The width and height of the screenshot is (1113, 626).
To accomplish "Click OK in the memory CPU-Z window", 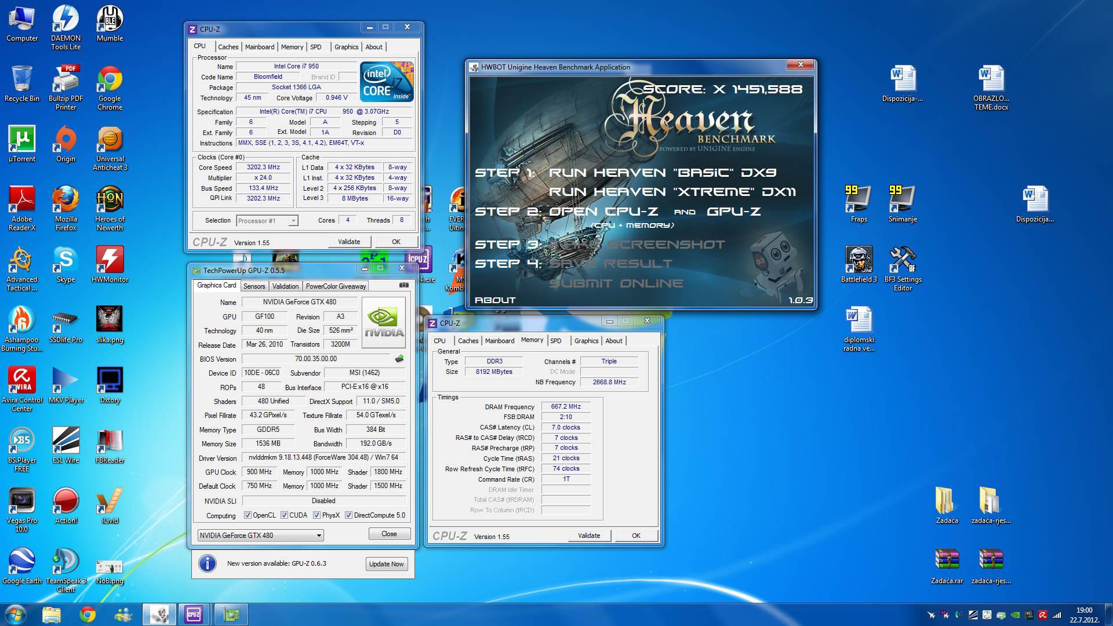I will (636, 536).
